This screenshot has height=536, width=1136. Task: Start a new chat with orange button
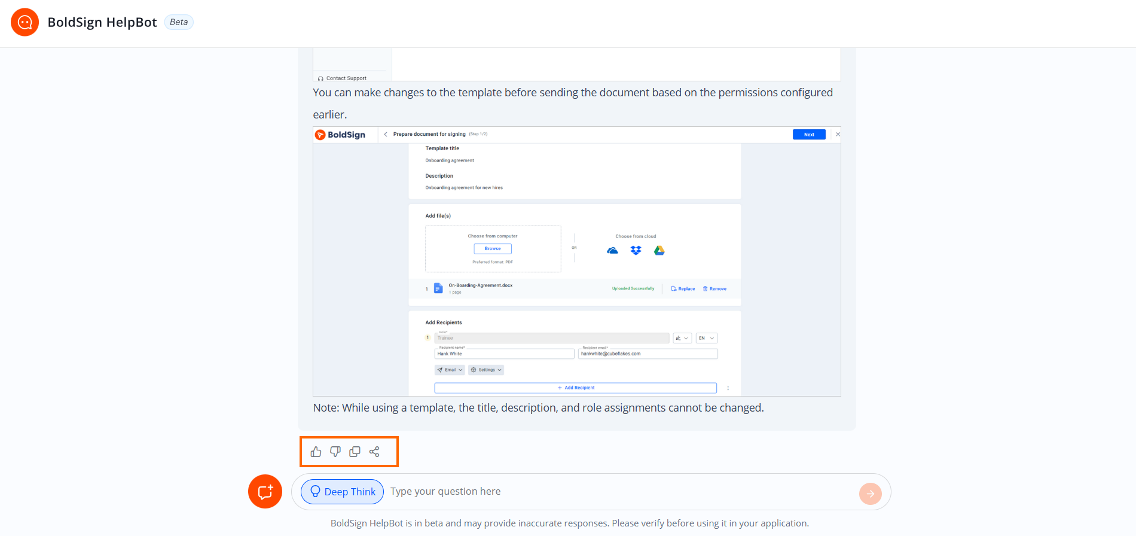[x=265, y=492]
